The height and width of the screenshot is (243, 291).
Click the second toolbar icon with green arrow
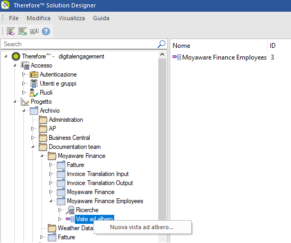(x=22, y=31)
